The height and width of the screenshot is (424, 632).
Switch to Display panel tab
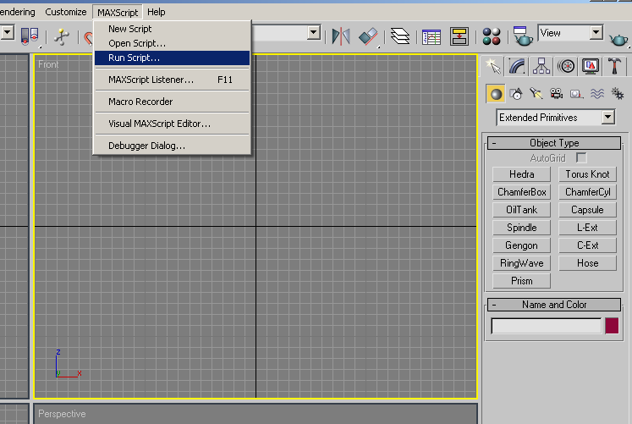(x=591, y=66)
